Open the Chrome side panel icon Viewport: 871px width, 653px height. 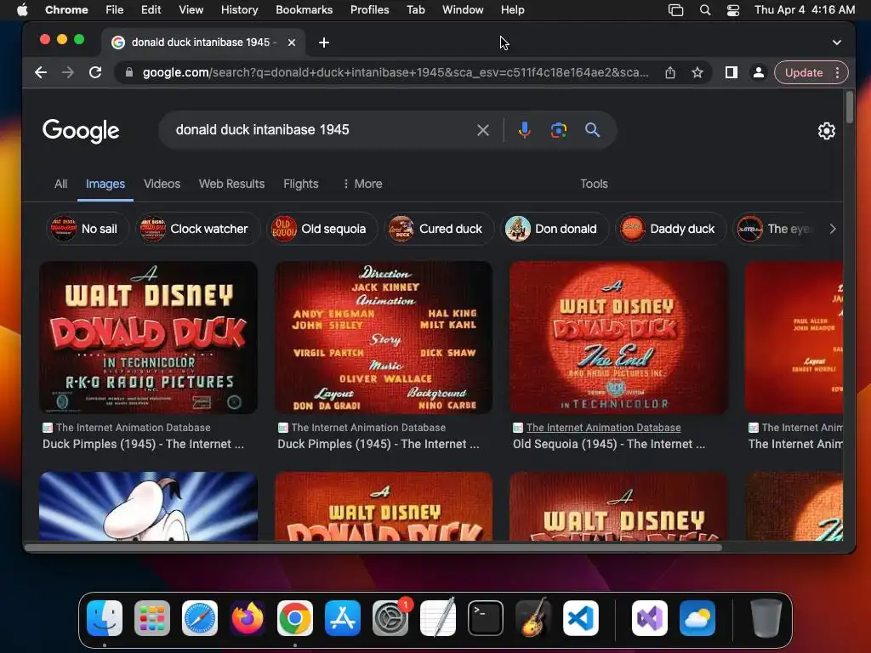coord(731,72)
